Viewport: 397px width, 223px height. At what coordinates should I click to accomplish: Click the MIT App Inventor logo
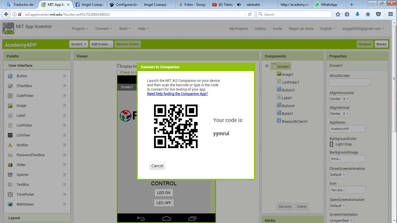[x=8, y=28]
